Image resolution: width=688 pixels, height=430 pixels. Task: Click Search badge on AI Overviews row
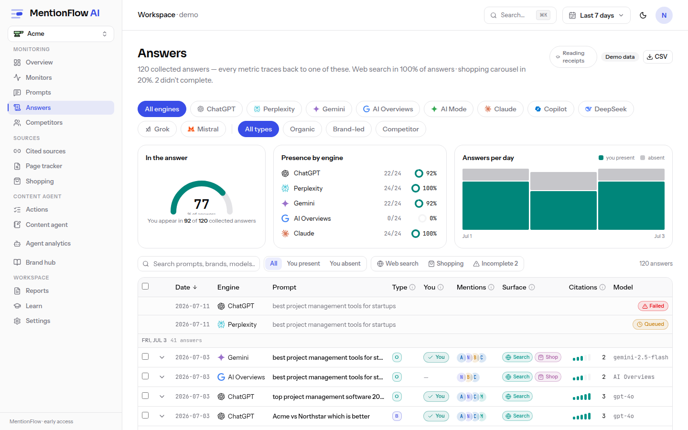tap(517, 376)
